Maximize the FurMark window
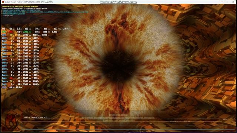Screen dimensions: 237x133 tap(227, 2)
